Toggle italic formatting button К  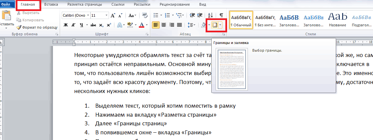pos(73,25)
